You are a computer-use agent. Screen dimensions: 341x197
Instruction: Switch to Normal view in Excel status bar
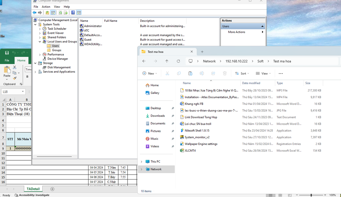[271, 195]
